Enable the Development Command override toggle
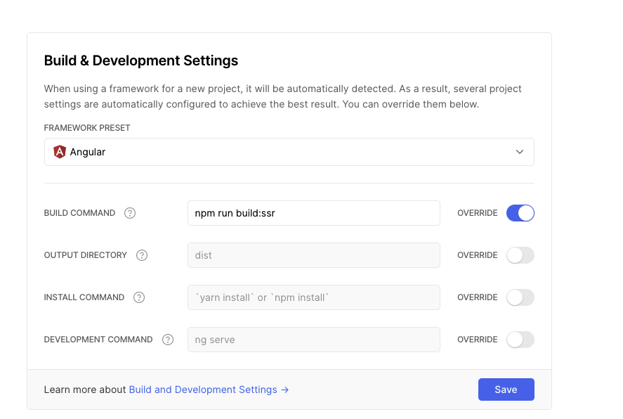The image size is (623, 419). point(520,340)
